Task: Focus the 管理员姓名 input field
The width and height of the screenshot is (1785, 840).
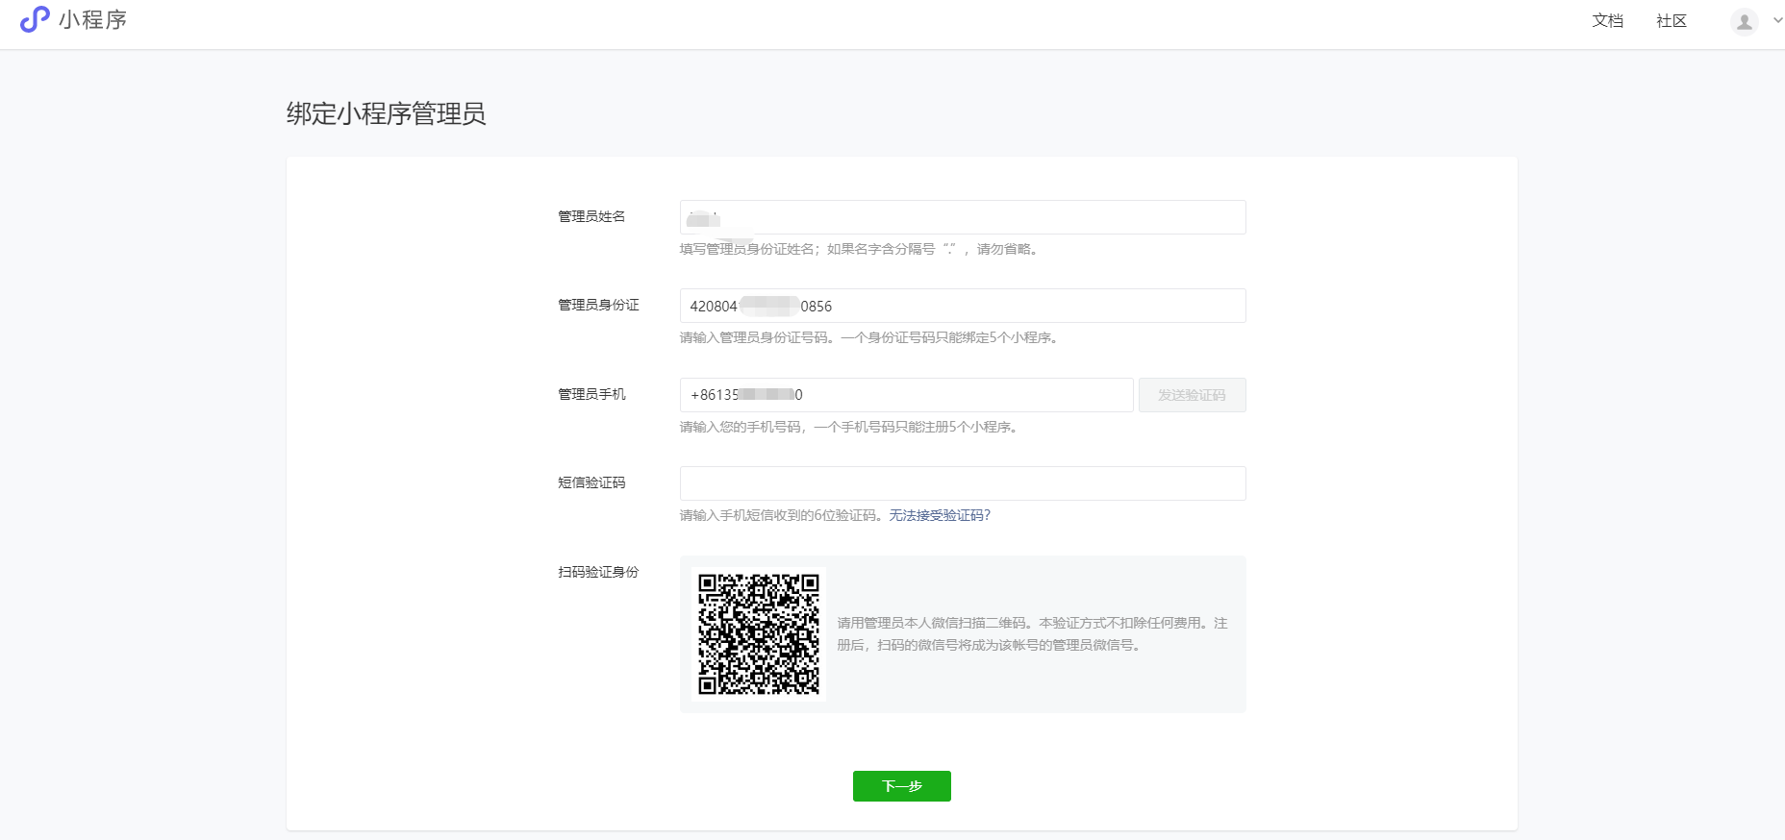Action: (963, 217)
